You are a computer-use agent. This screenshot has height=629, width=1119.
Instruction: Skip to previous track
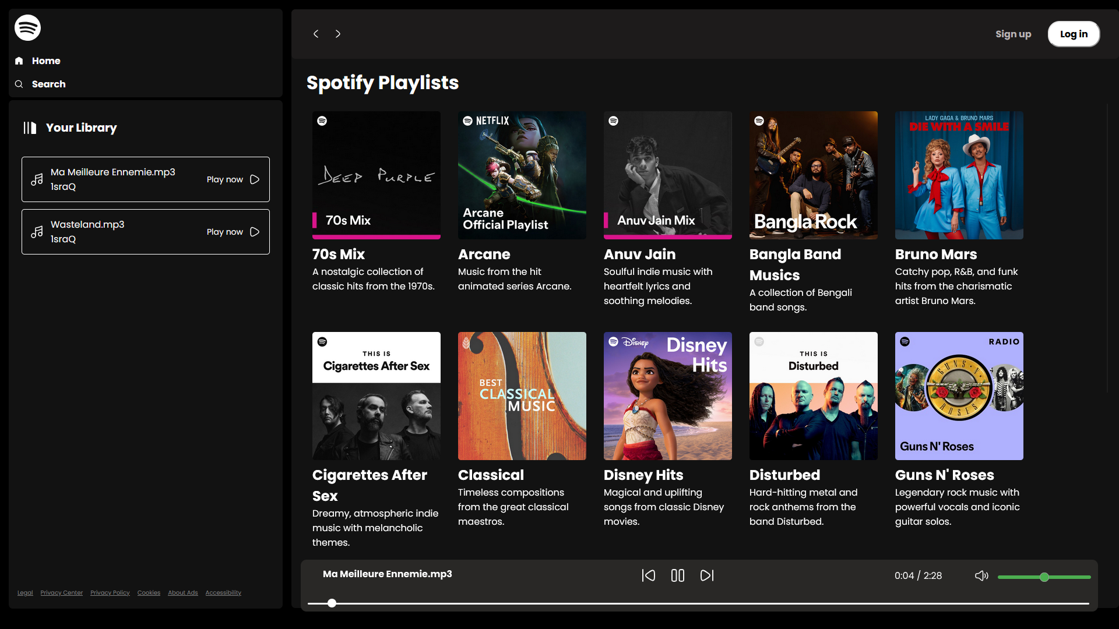(648, 575)
